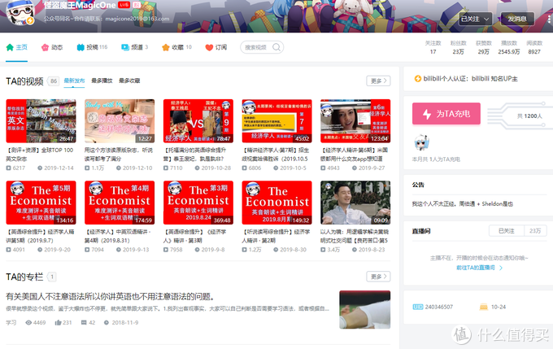This screenshot has width=553, height=349.
Task: Click 更多 button in TA的专栏 section
Action: pyautogui.click(x=378, y=277)
